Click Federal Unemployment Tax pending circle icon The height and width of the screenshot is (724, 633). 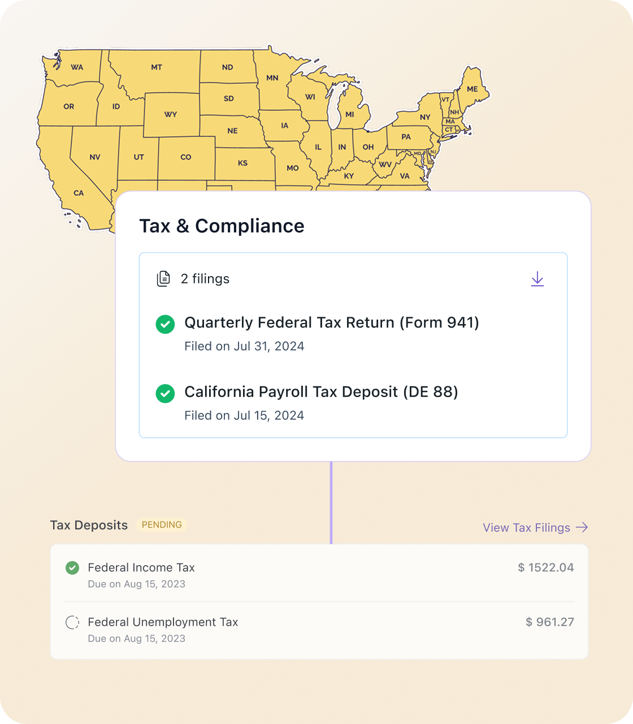click(x=72, y=623)
